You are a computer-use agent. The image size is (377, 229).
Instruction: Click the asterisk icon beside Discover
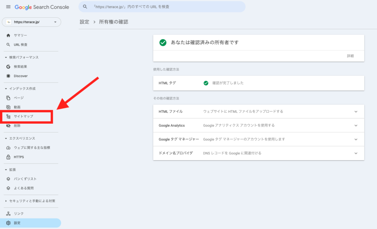(8, 76)
